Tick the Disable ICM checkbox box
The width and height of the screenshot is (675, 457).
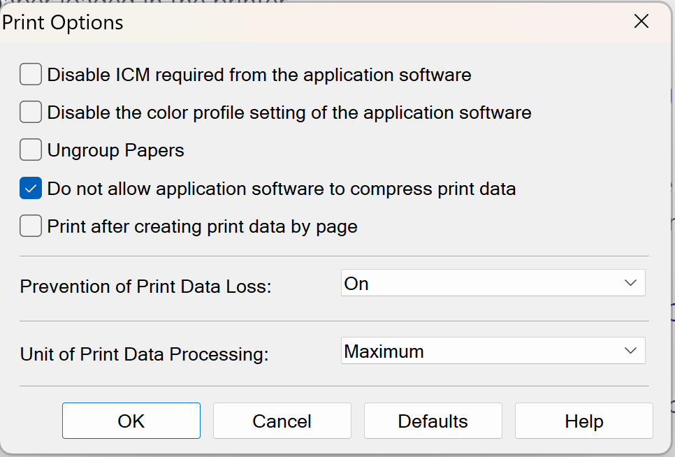(31, 74)
